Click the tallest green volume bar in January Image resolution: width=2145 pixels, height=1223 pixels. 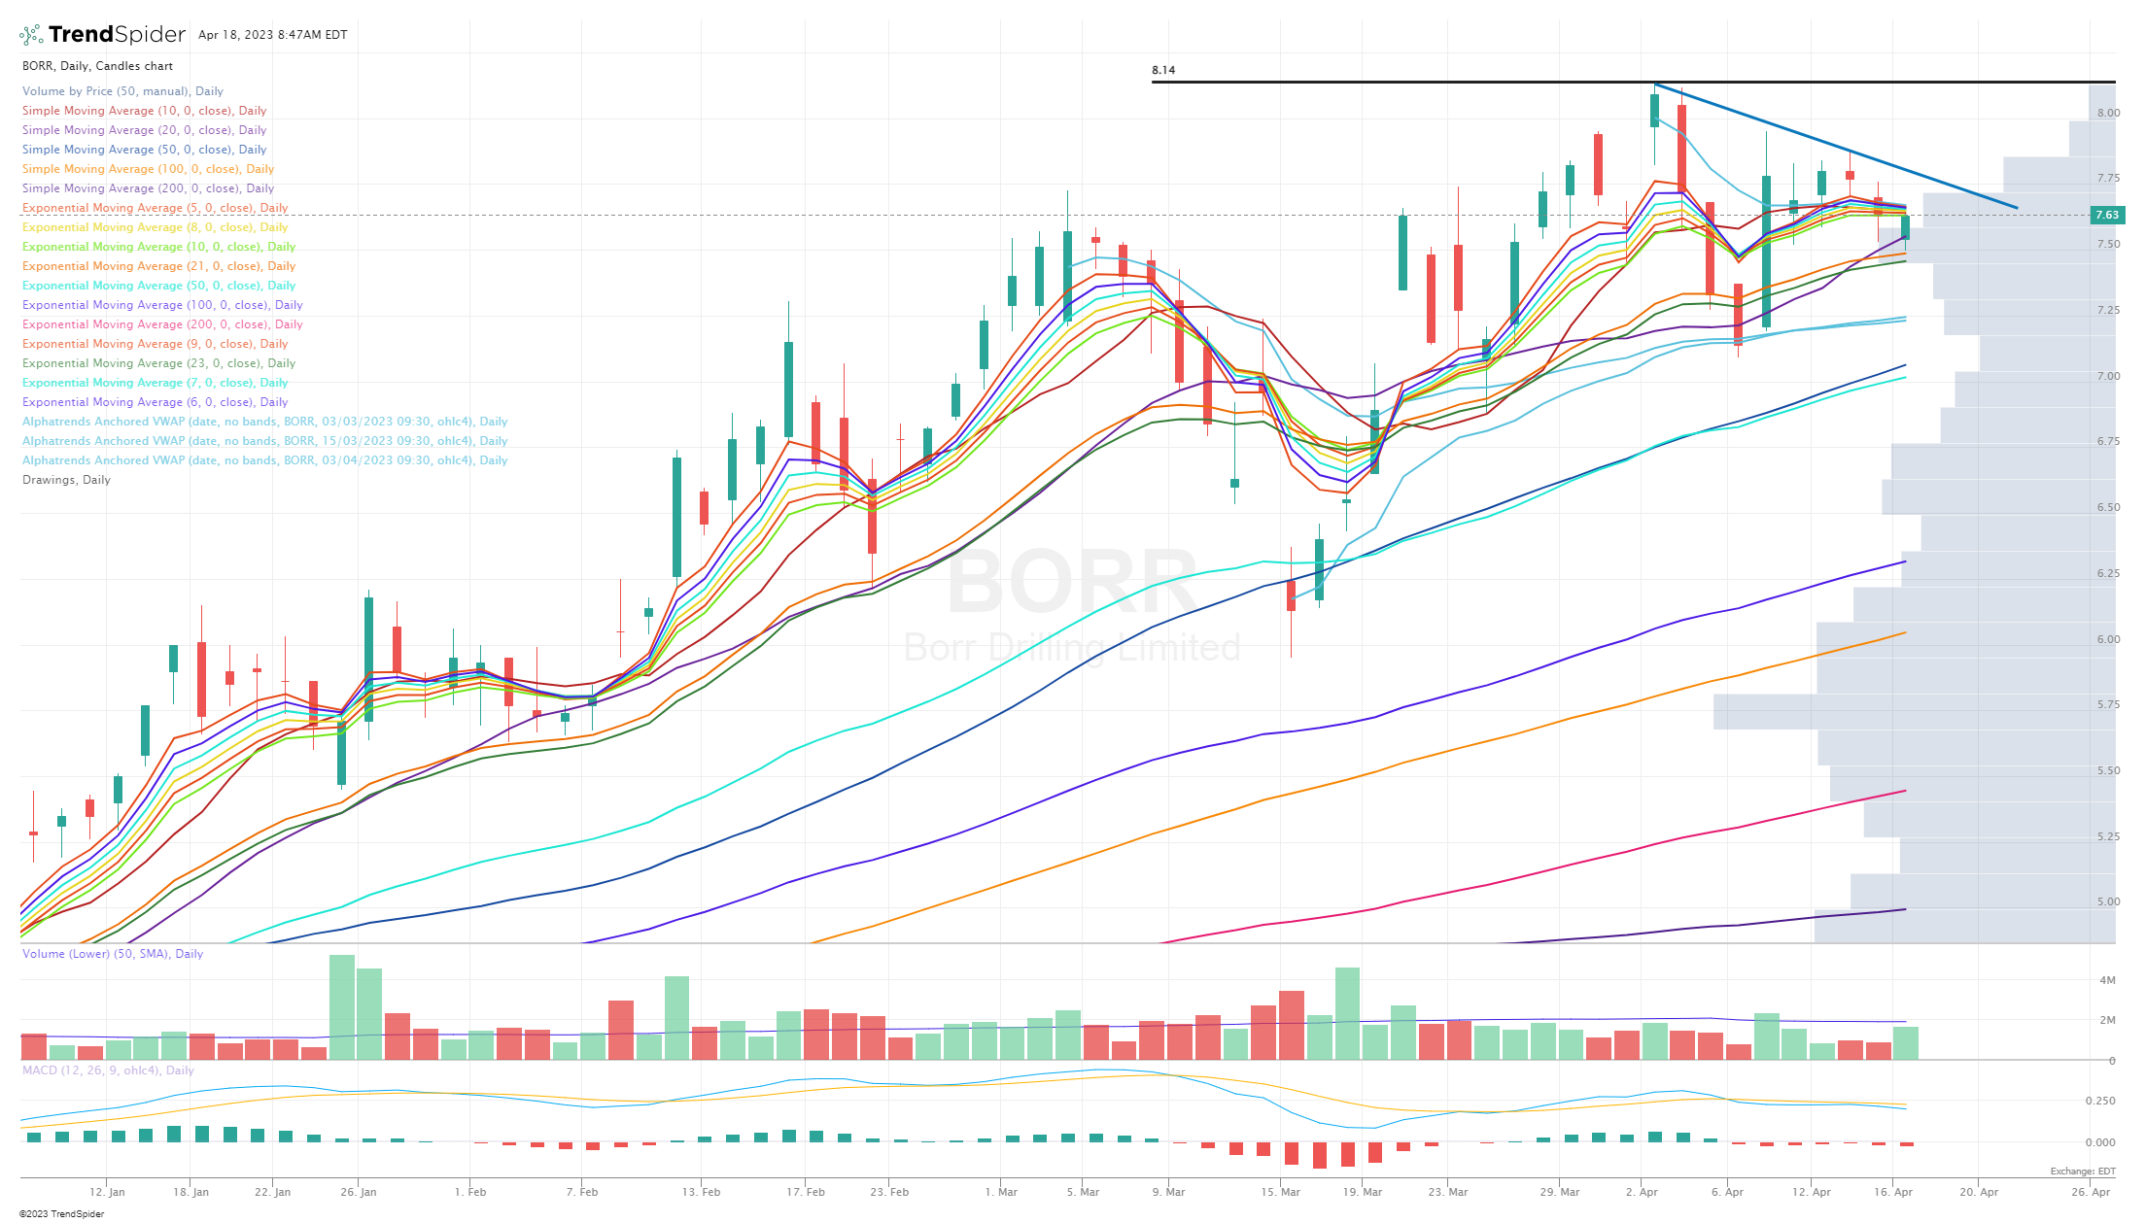[342, 1007]
